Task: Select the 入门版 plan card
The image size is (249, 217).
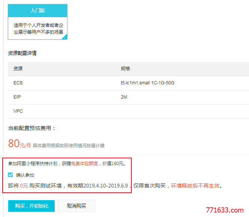Action: click(x=38, y=22)
